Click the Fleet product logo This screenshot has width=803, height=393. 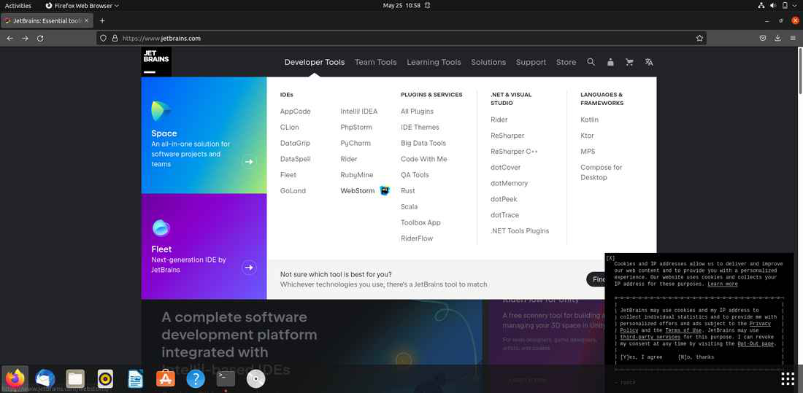coord(161,227)
